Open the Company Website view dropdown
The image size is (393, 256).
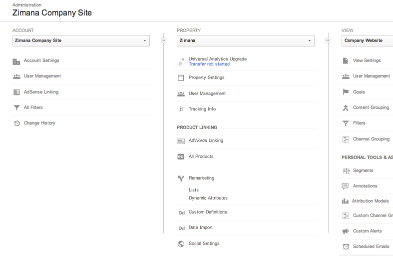[x=367, y=40]
